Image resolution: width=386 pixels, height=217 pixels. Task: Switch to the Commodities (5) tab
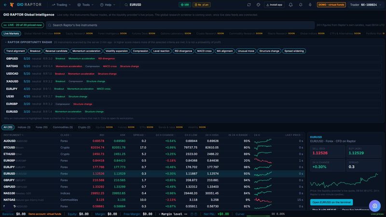(63, 127)
